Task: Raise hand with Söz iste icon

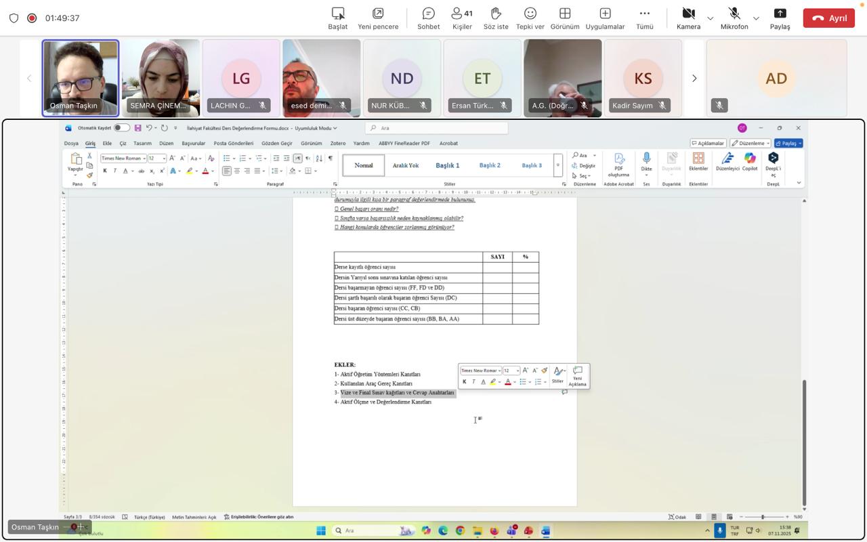Action: tap(496, 18)
